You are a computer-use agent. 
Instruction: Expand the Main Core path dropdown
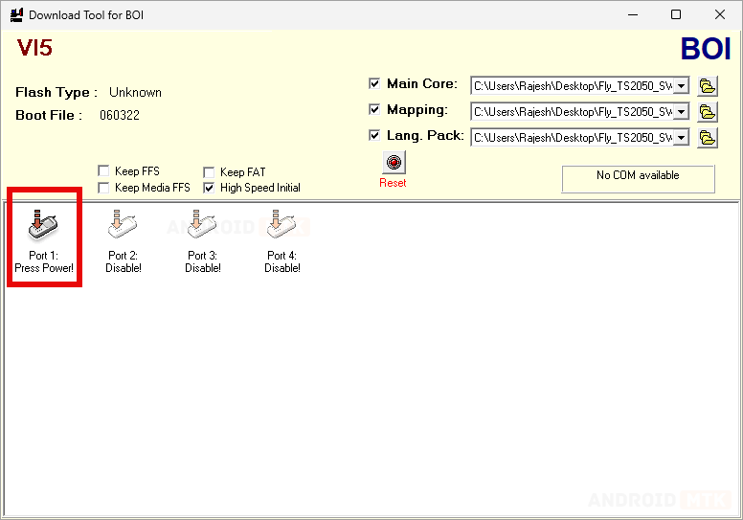pyautogui.click(x=681, y=86)
